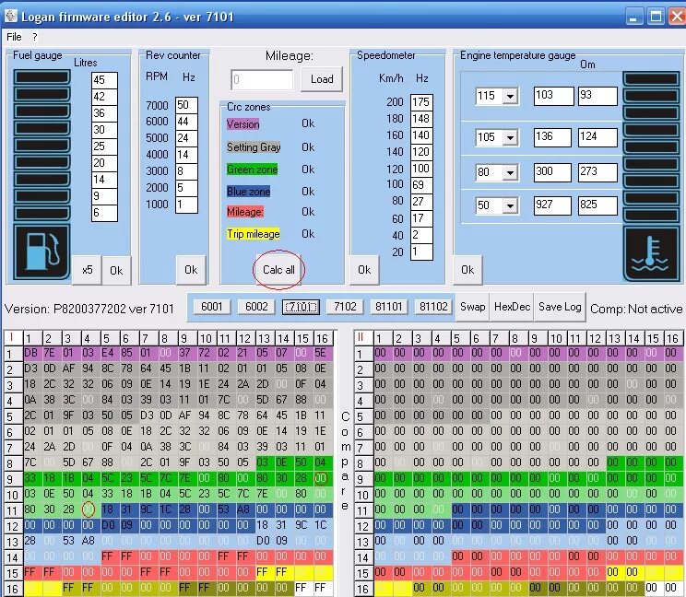The height and width of the screenshot is (597, 686).
Task: Click the 927 Om field
Action: (x=552, y=205)
